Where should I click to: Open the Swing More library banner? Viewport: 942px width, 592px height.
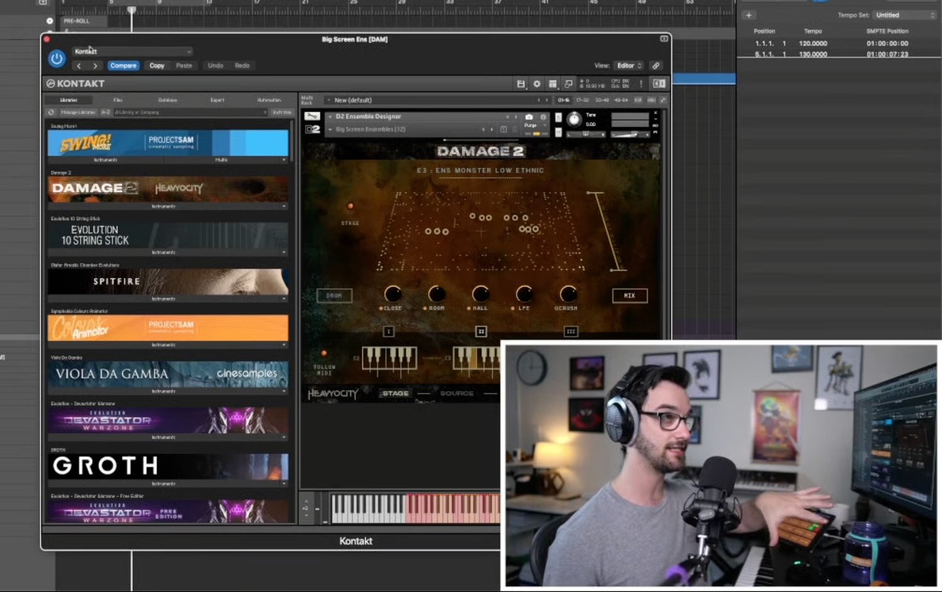pos(168,143)
